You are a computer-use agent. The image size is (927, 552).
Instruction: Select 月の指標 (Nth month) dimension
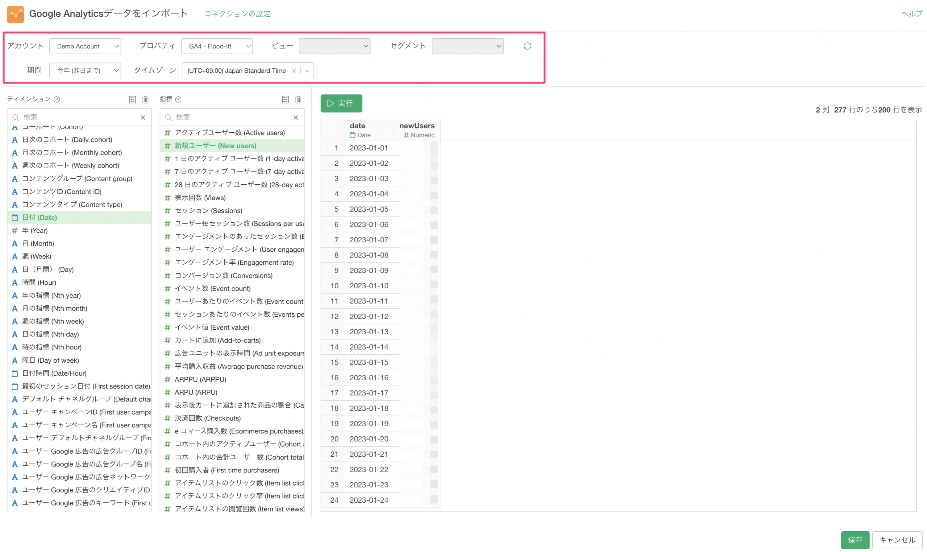click(79, 308)
